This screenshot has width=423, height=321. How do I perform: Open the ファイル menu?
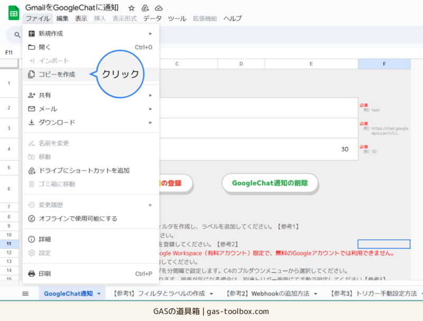coord(38,19)
